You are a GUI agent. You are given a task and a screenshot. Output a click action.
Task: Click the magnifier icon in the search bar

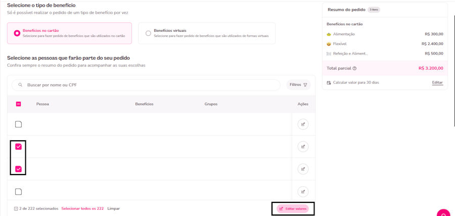coord(20,85)
